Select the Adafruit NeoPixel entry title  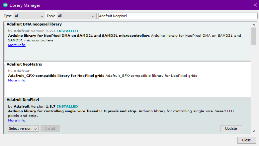pyautogui.click(x=23, y=100)
